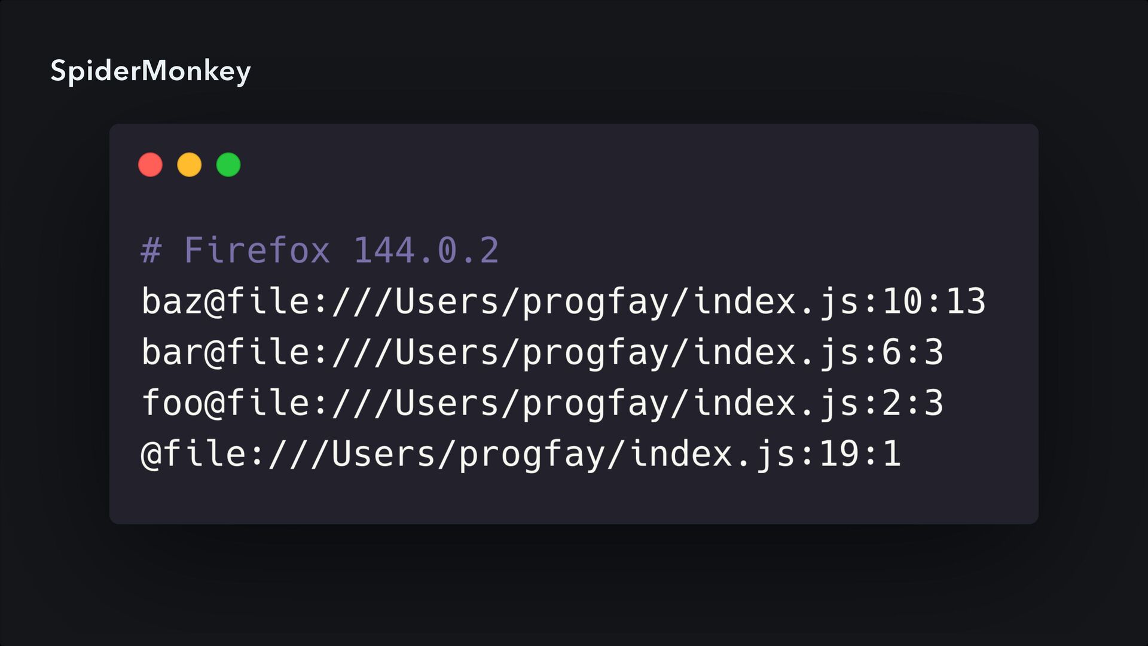Click the red close dot
The image size is (1148, 646).
pyautogui.click(x=150, y=164)
